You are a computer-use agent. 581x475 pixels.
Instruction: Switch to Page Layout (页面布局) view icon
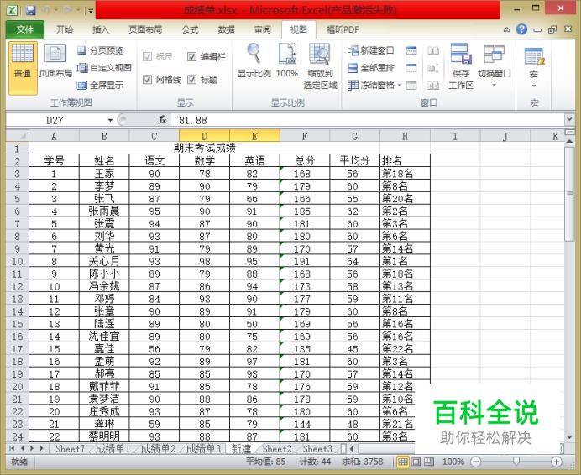tap(55, 61)
